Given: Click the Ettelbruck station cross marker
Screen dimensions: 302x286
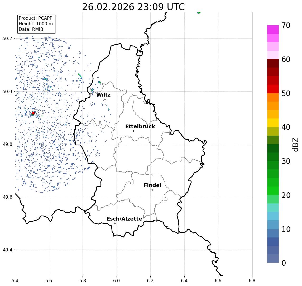Looking at the screenshot, I should coord(133,131).
